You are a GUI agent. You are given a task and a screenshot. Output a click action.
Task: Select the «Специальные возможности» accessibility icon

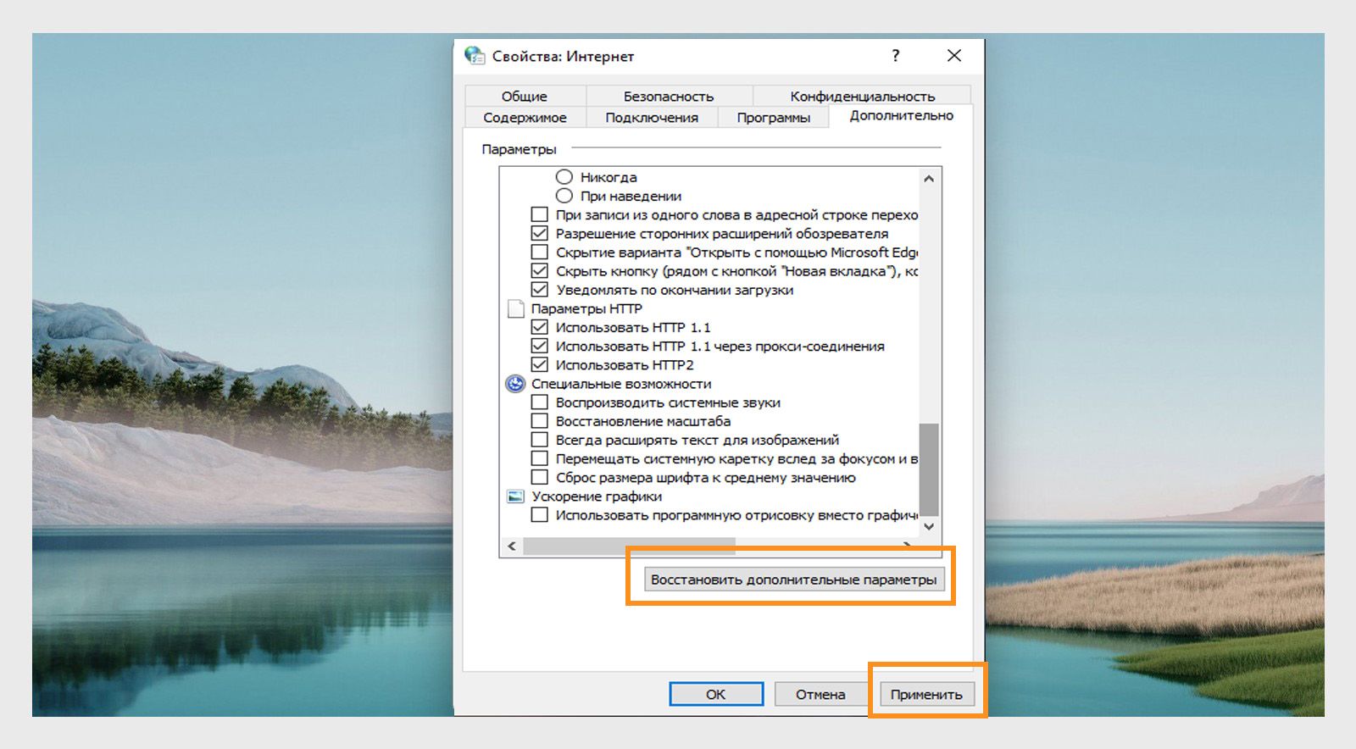[515, 384]
